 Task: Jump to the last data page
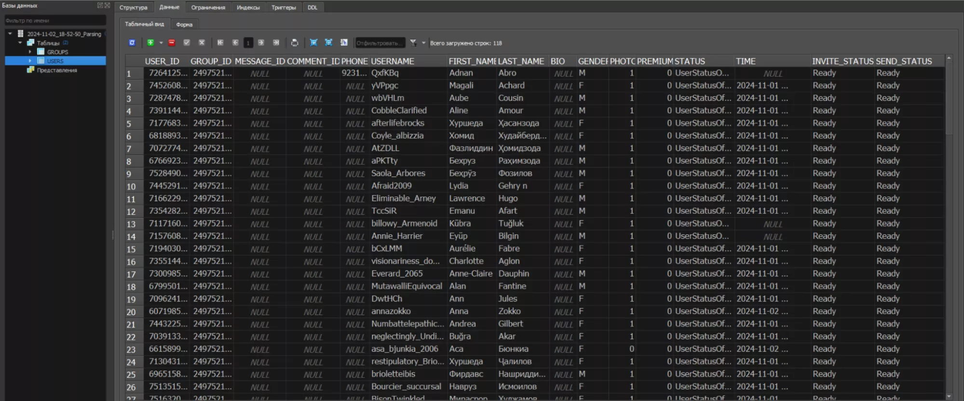point(276,43)
